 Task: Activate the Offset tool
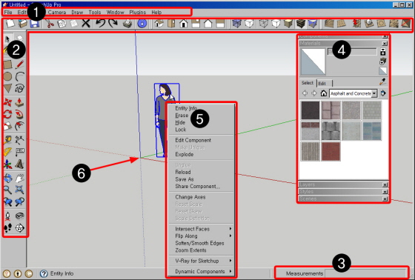pyautogui.click(x=19, y=126)
